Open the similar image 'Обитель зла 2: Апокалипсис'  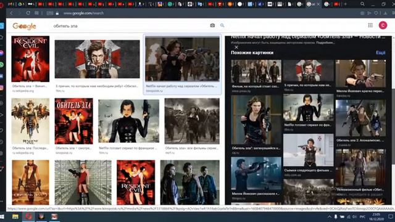pyautogui.click(x=360, y=118)
